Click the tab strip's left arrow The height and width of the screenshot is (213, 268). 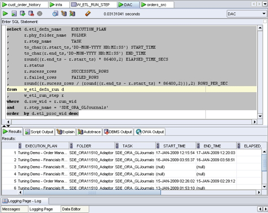point(254,4)
